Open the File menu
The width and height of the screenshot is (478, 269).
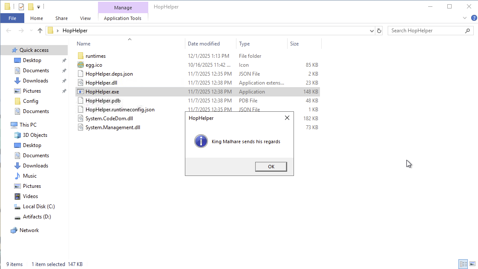(x=12, y=18)
